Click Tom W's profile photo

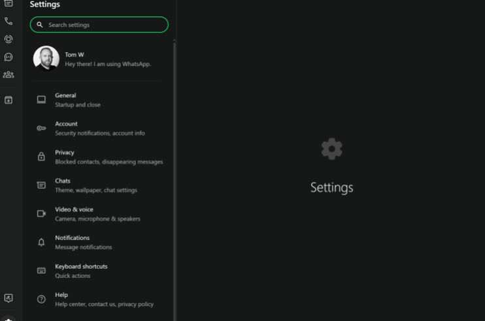[46, 59]
